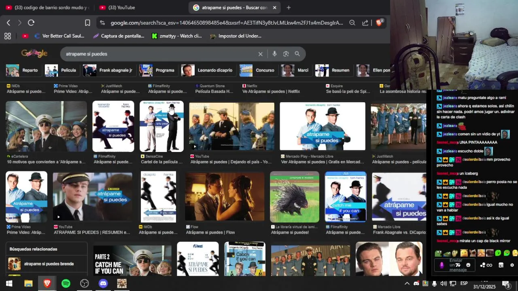Image resolution: width=518 pixels, height=291 pixels.
Task: Open chat settings gear
Action: pyautogui.click(x=512, y=265)
